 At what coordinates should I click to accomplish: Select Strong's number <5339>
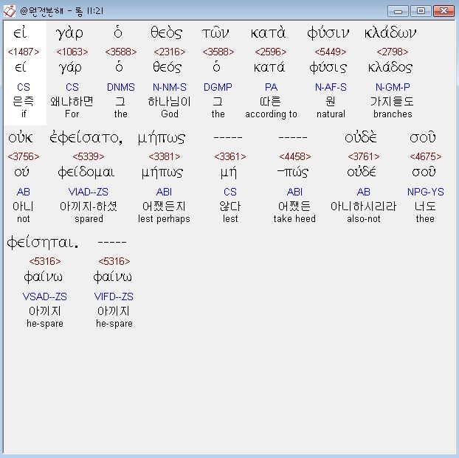click(89, 156)
